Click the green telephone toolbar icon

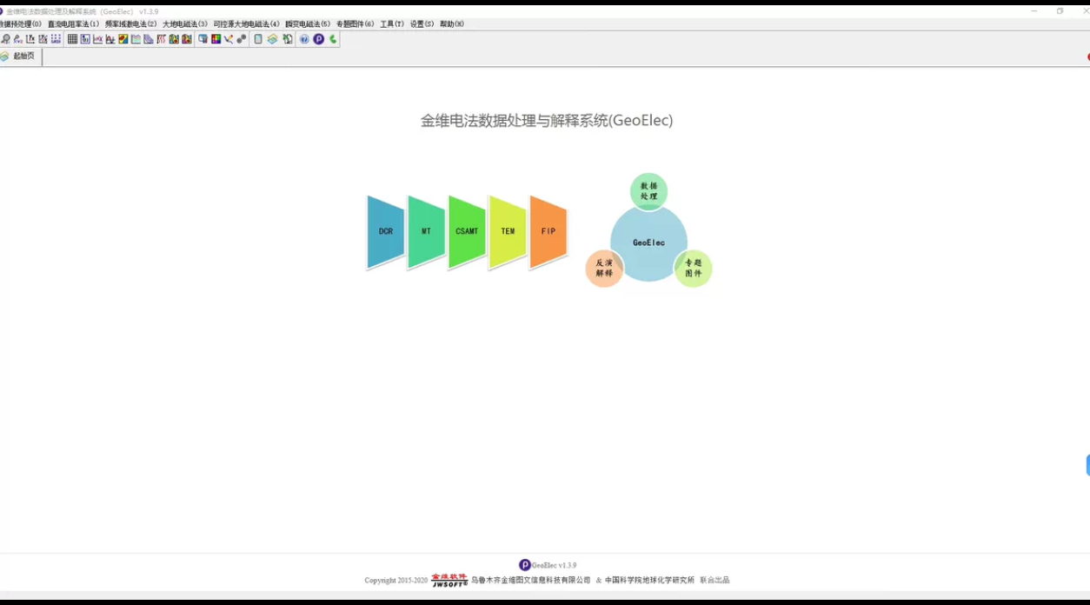click(332, 39)
